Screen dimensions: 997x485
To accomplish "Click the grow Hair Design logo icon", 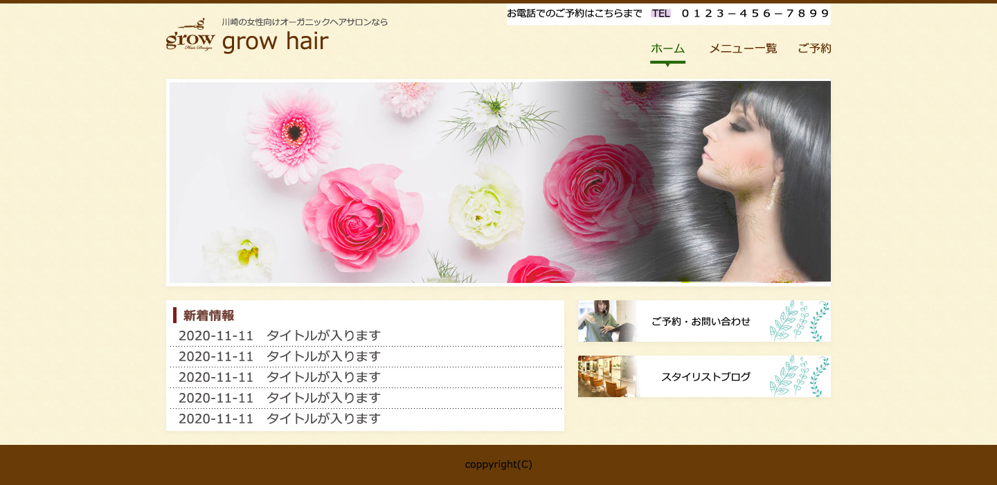I will [190, 35].
